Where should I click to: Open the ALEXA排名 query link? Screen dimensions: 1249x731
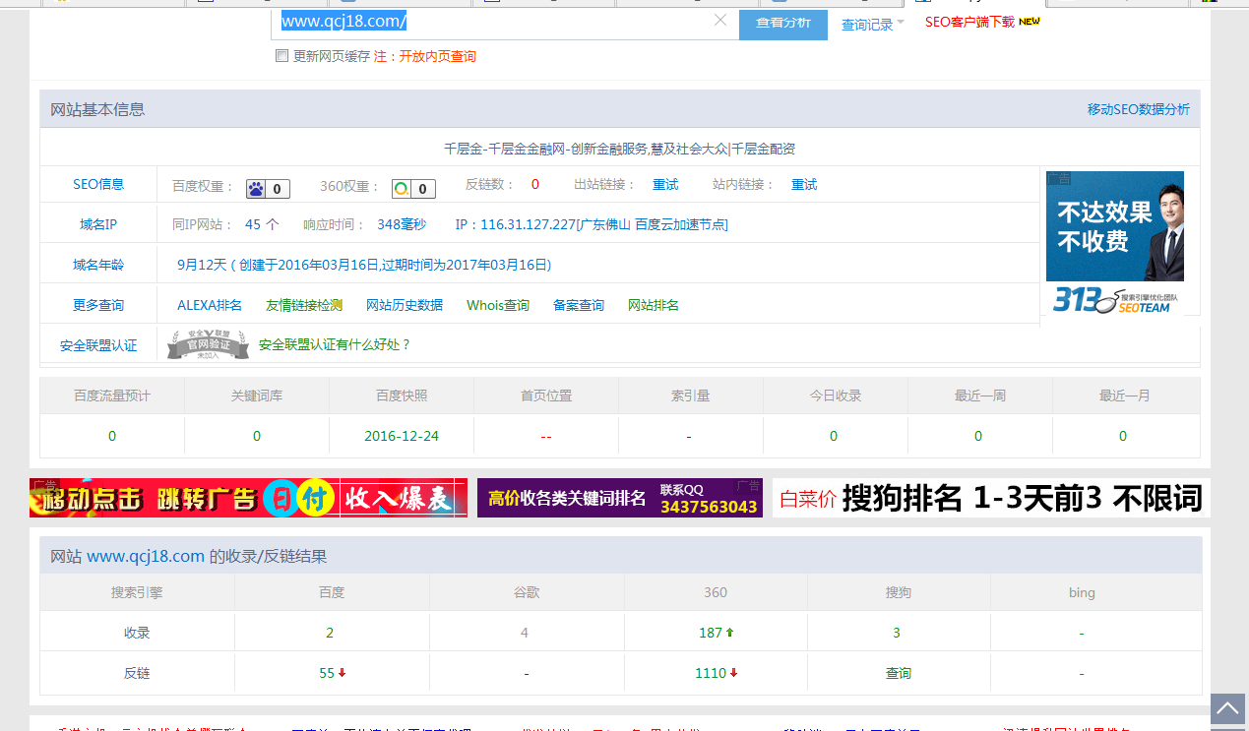(x=210, y=305)
